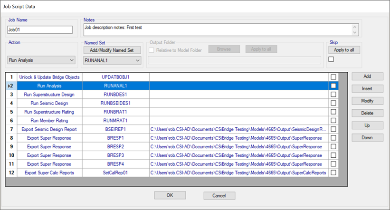The image size is (390, 210).
Task: Click the Add button
Action: click(367, 76)
